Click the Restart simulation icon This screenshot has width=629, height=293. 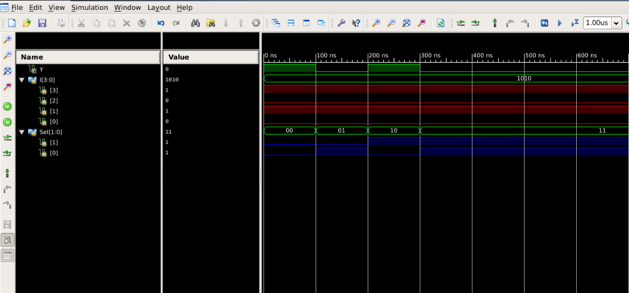point(544,23)
